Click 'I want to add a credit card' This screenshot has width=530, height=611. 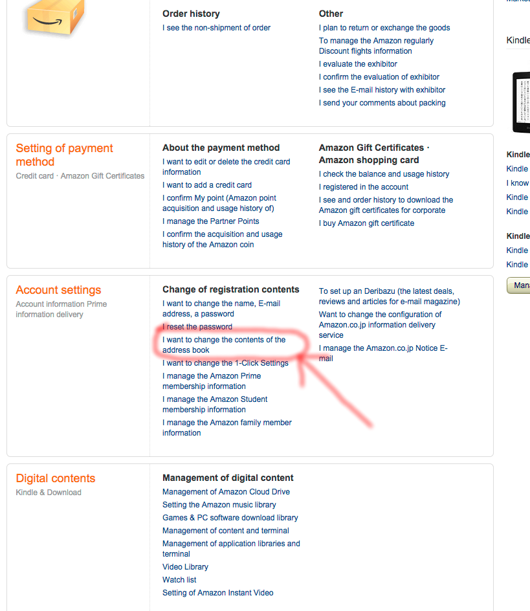coord(207,184)
